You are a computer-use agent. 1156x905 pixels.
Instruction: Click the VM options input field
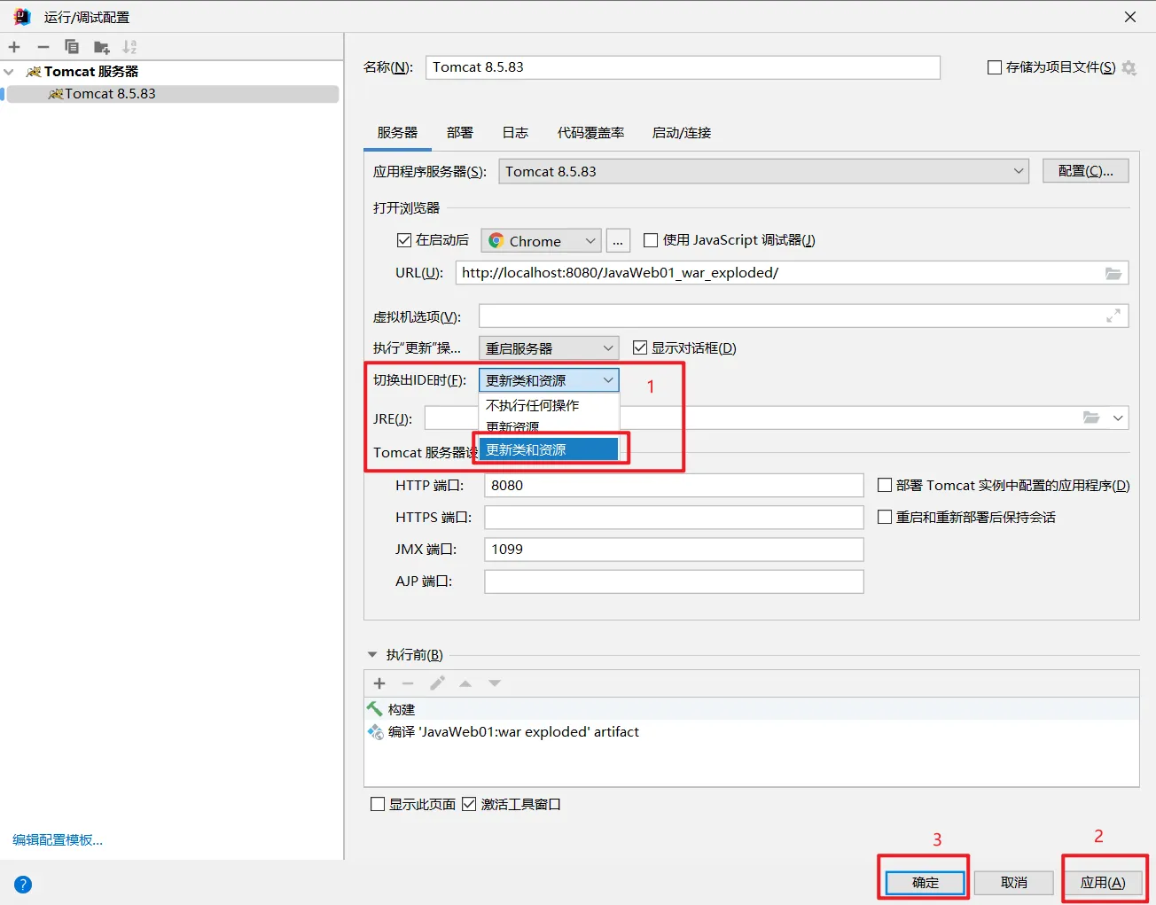point(803,316)
